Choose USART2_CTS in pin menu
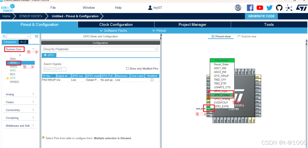 (x=222, y=87)
